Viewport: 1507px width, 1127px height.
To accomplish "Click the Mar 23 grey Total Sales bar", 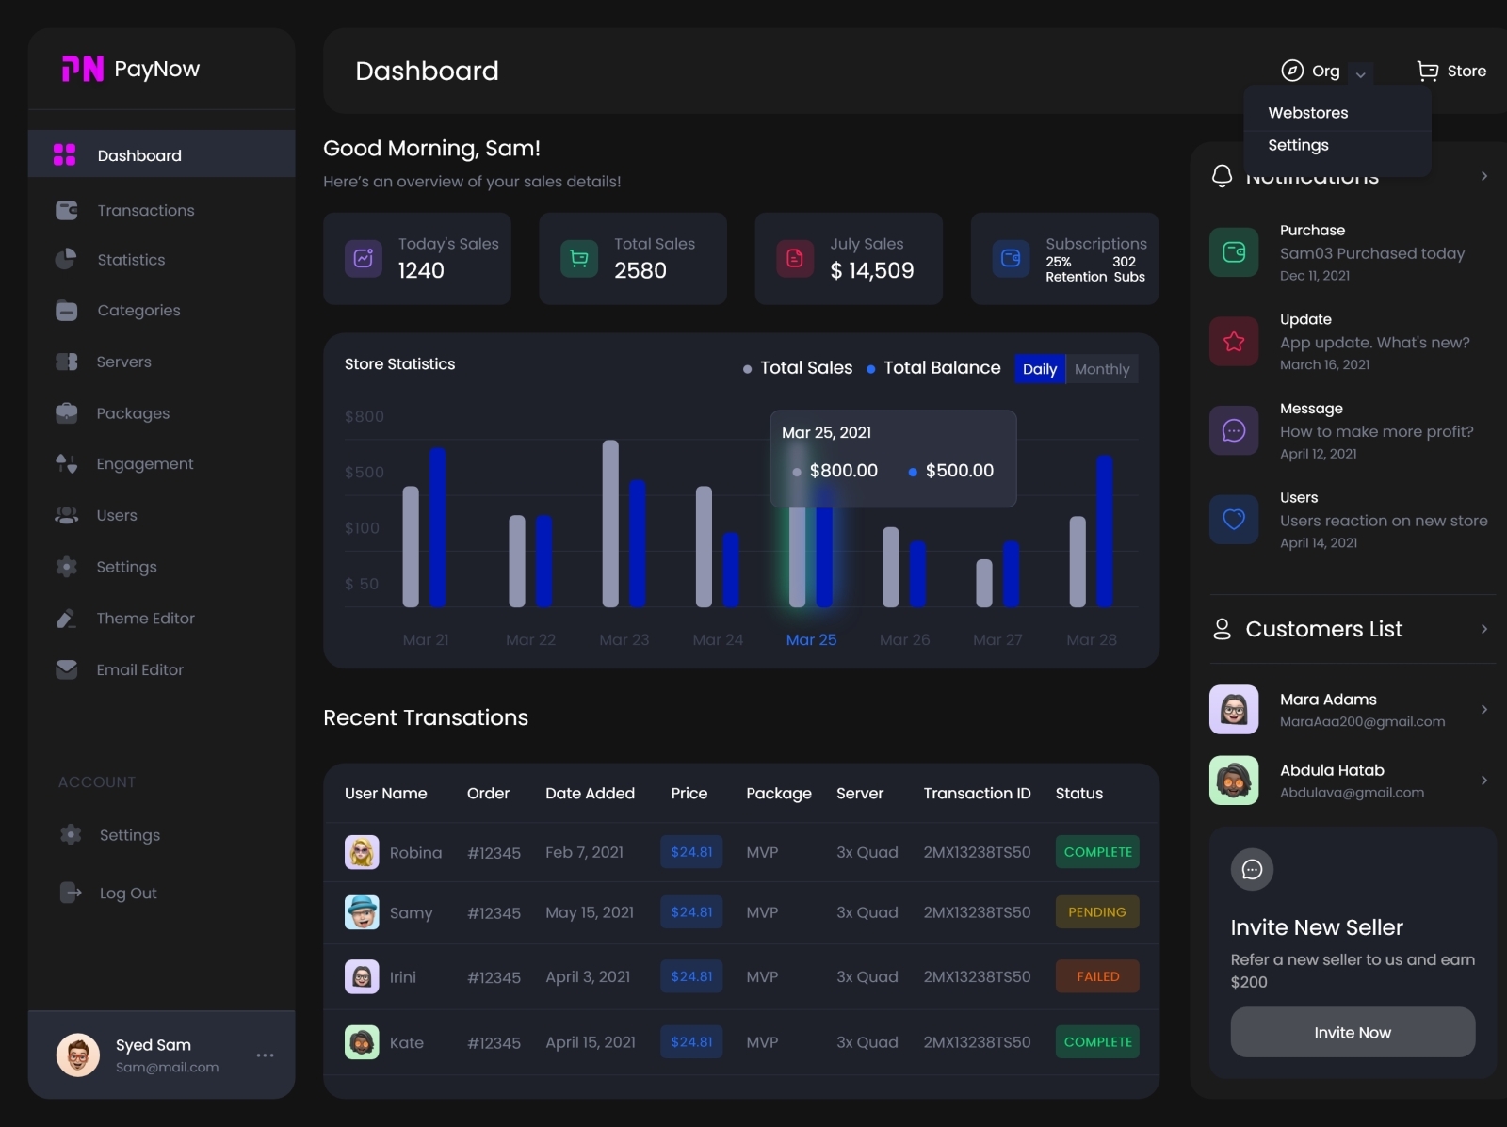I will coord(610,523).
